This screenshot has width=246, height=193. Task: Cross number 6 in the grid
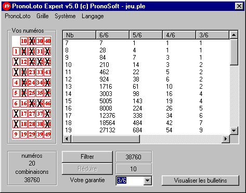point(16,103)
